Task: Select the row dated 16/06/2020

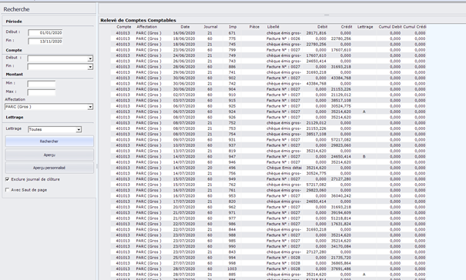Action: [x=268, y=33]
